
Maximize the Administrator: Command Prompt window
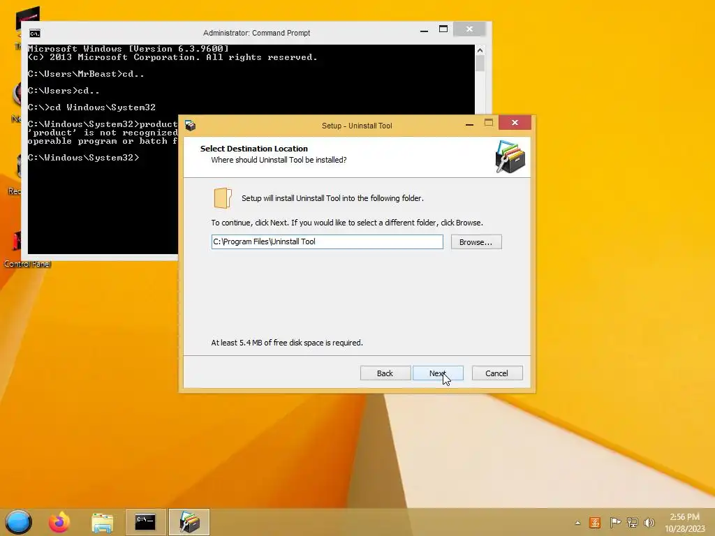point(443,29)
